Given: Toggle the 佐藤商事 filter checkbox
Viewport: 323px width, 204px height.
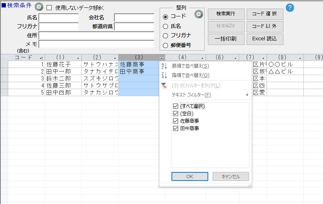Looking at the screenshot, I should point(175,121).
